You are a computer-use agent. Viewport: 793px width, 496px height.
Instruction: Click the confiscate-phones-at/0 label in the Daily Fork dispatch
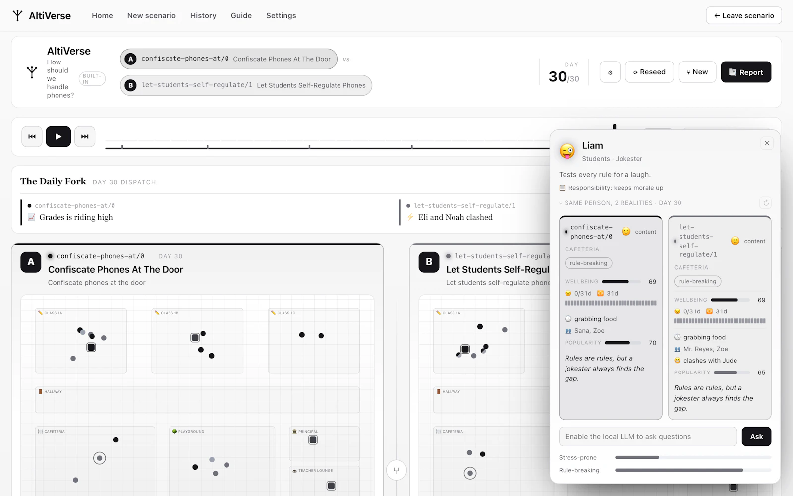pyautogui.click(x=75, y=205)
